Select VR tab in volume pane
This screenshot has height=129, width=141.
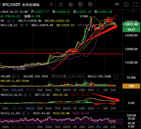point(75,90)
